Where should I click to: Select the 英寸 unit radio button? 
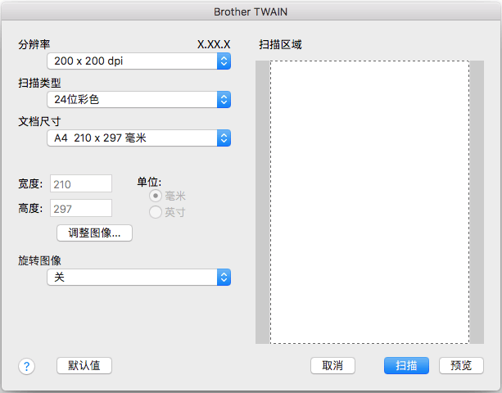point(155,212)
